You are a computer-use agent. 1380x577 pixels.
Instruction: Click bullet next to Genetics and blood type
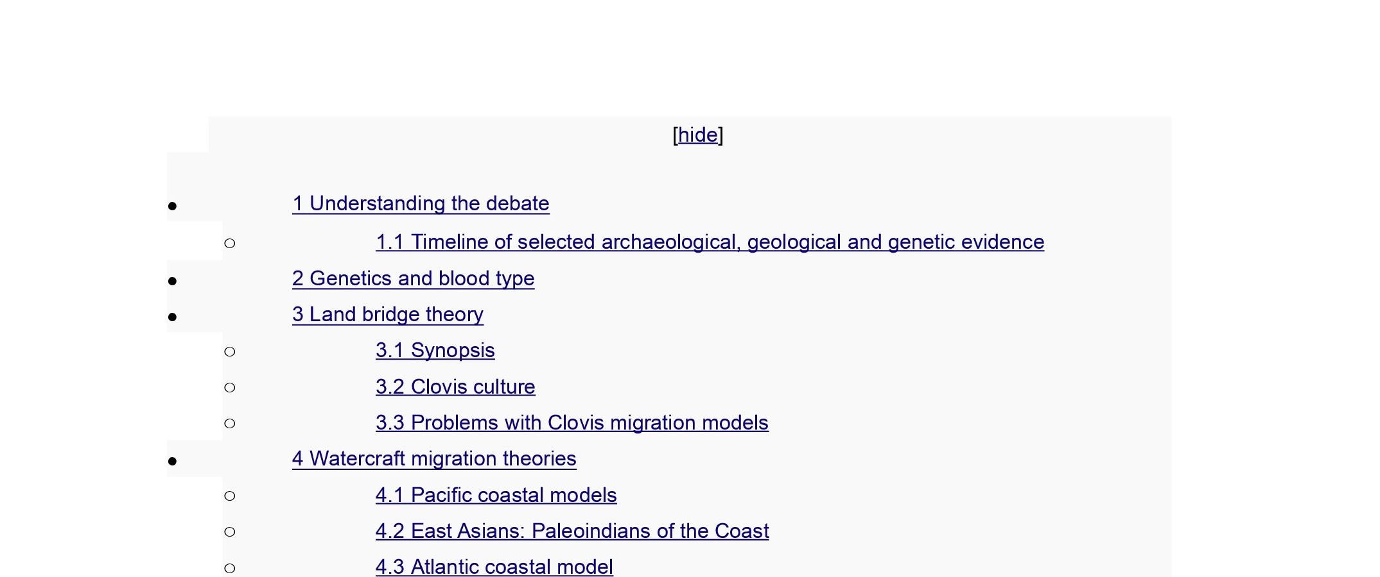172,281
